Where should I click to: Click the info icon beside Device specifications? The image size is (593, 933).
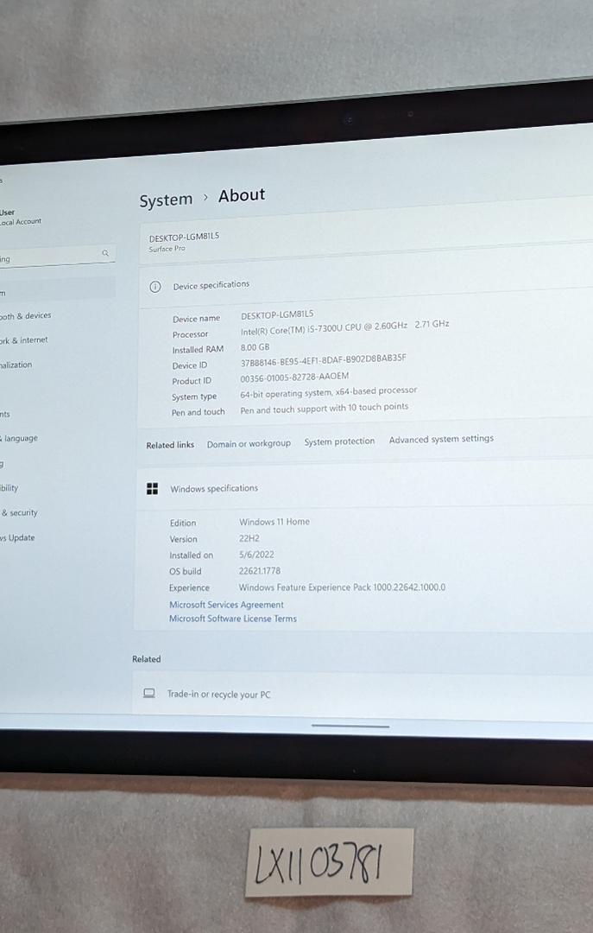point(155,287)
